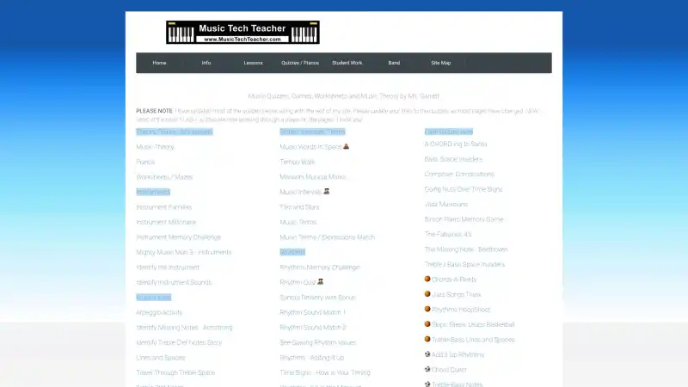Click soccer ball icon beside Add It Up Rhythms

point(427,353)
